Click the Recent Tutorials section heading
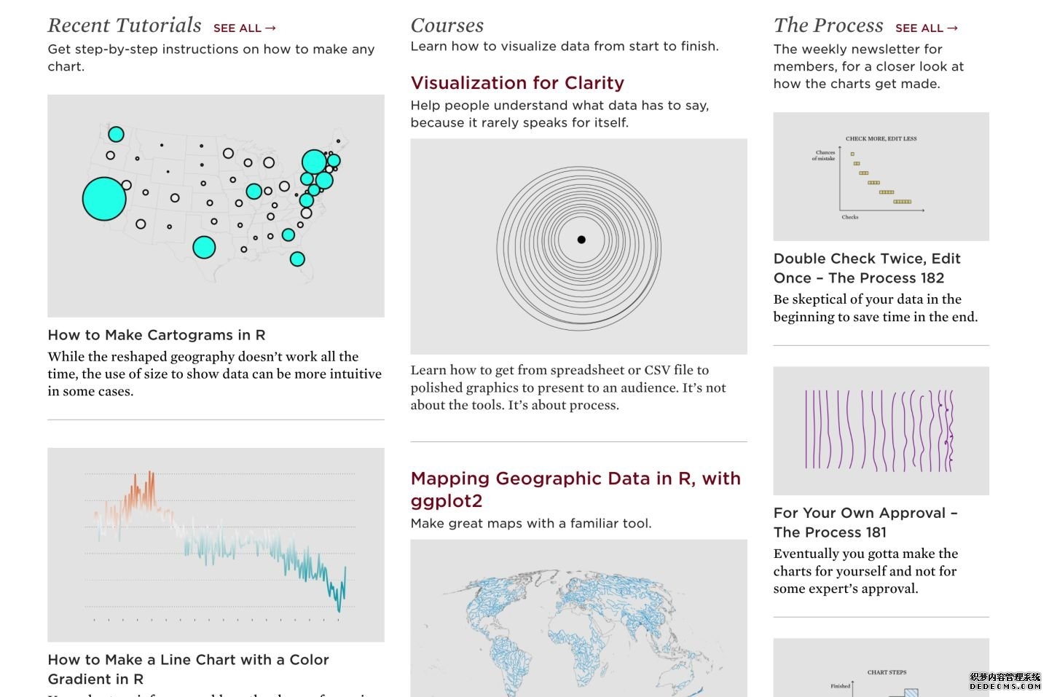1049x697 pixels. coord(125,25)
